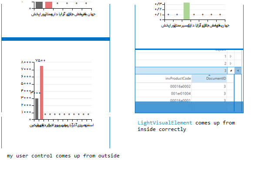The width and height of the screenshot is (261, 183).
Task: Expand grid row 1 with arrow
Action: click(231, 56)
